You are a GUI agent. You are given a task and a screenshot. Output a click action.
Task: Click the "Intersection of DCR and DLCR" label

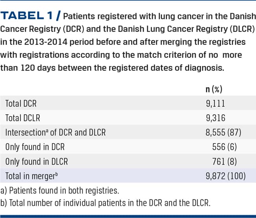coord(56,132)
